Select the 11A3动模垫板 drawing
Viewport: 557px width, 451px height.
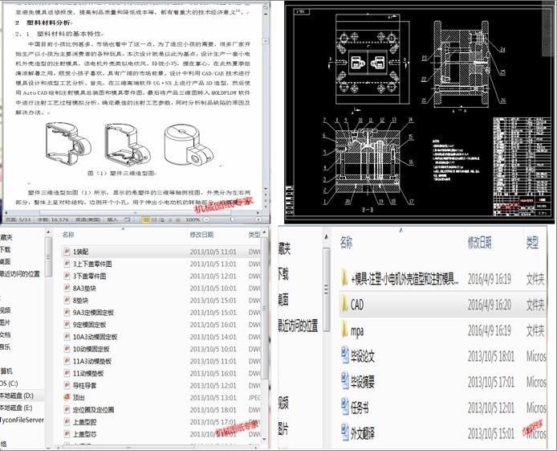pos(92,361)
